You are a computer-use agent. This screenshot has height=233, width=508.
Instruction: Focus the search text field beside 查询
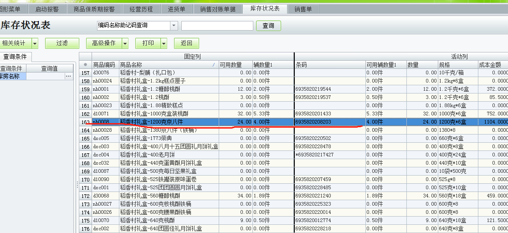(x=217, y=26)
